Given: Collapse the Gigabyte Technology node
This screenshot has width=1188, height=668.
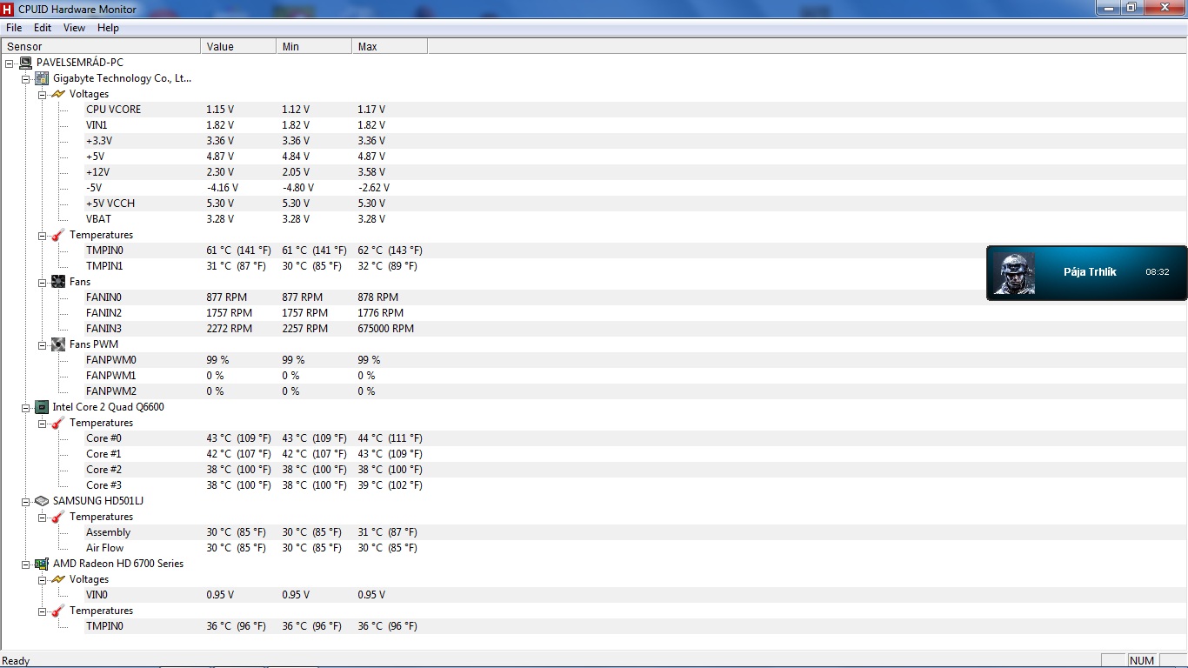Looking at the screenshot, I should (x=26, y=78).
